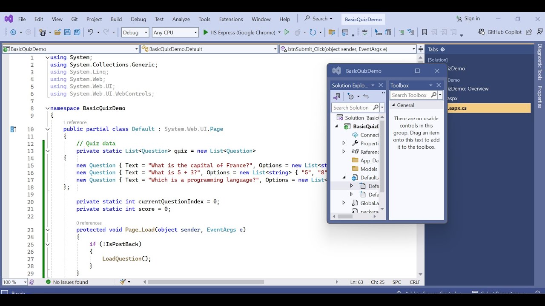Click the magnifier in Search Toolbox box

pyautogui.click(x=433, y=95)
